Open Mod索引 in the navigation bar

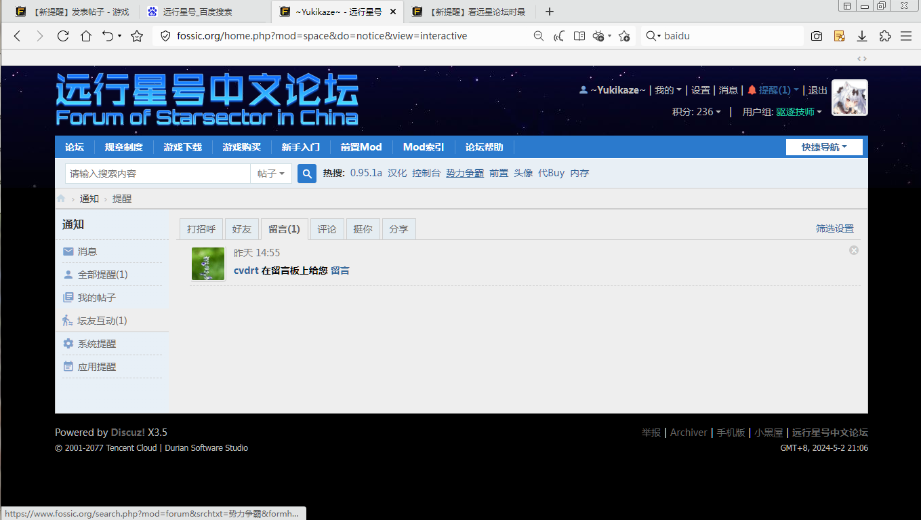[x=424, y=147]
